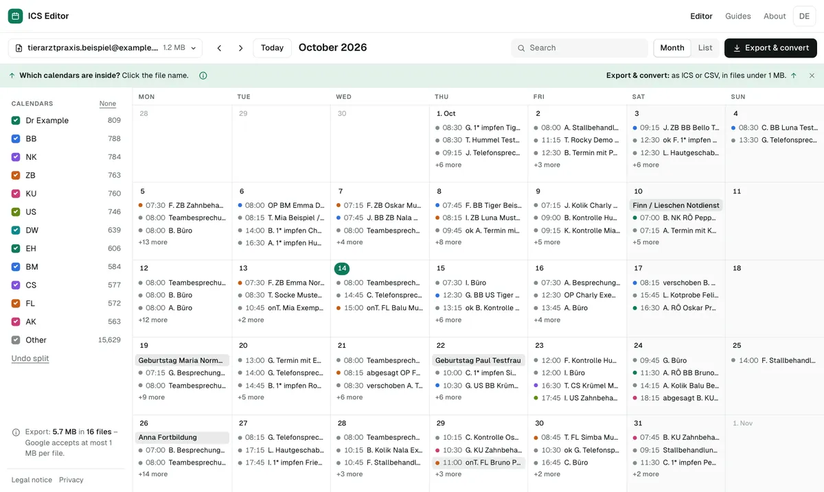Click the up arrow next to 'files under 1 MB'
Image resolution: width=824 pixels, height=492 pixels.
click(794, 75)
